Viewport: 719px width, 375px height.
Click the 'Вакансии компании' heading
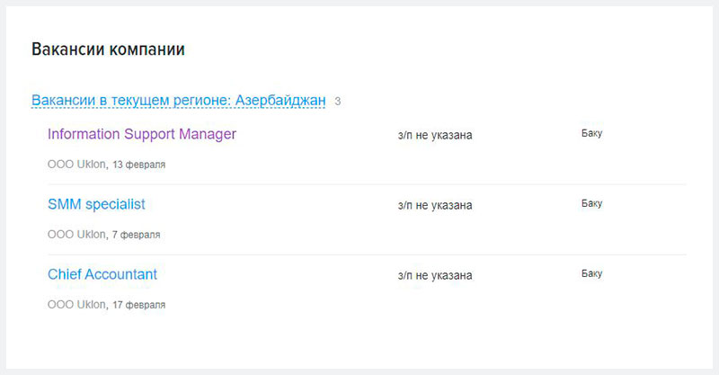click(x=108, y=49)
